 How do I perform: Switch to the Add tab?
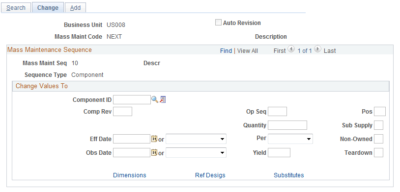75,8
